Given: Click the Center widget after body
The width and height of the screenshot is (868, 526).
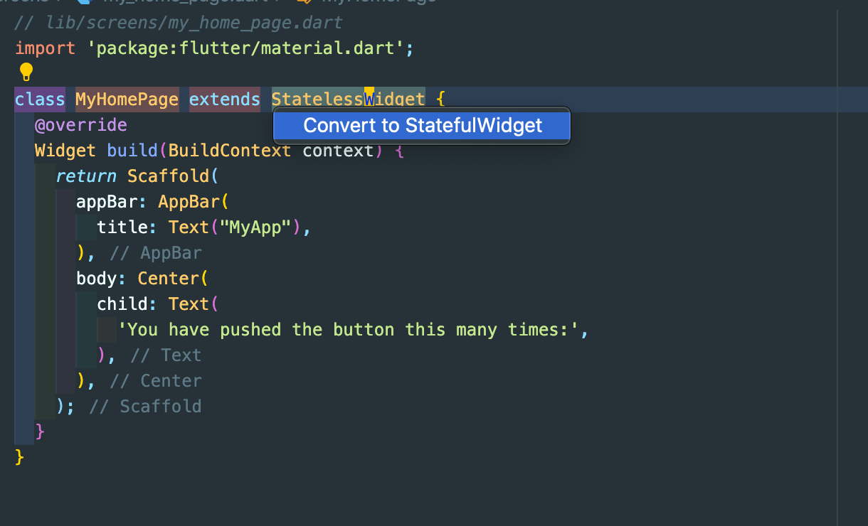Looking at the screenshot, I should point(168,279).
